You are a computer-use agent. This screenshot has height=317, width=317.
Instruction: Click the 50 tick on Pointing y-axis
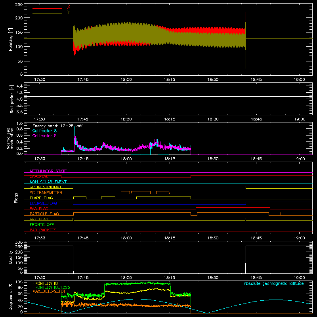click(20, 61)
